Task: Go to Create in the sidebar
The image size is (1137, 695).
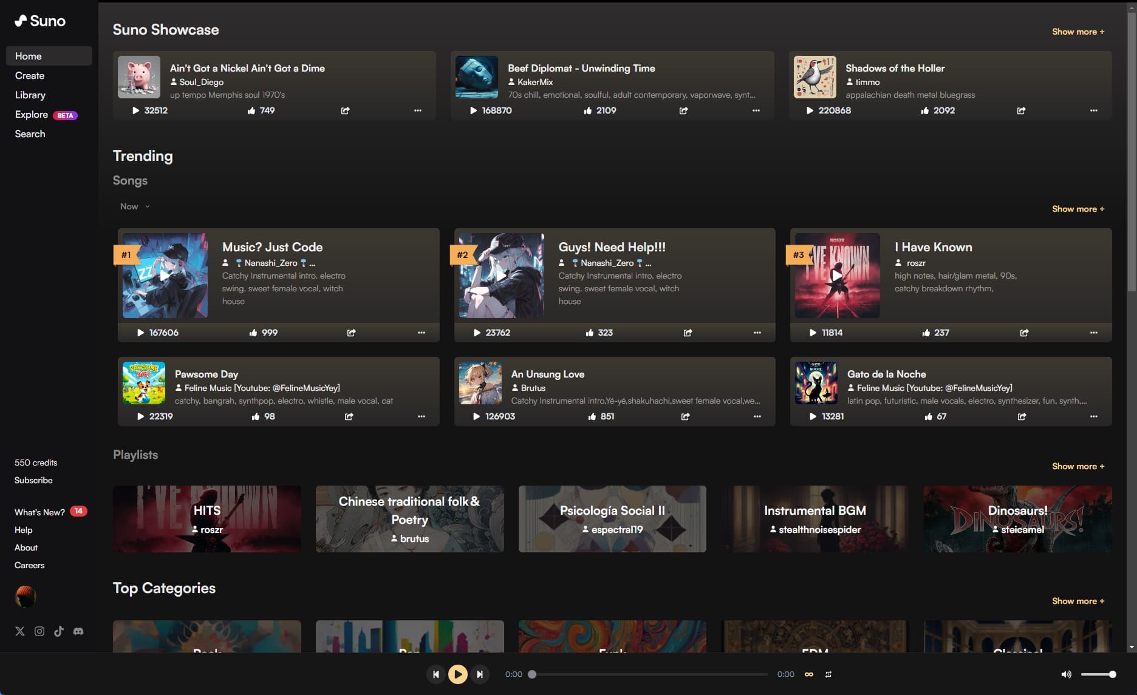Action: [30, 75]
